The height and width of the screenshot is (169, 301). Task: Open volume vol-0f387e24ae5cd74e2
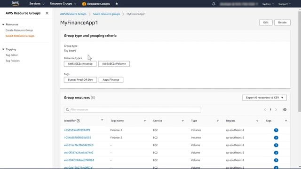pyautogui.click(x=79, y=153)
